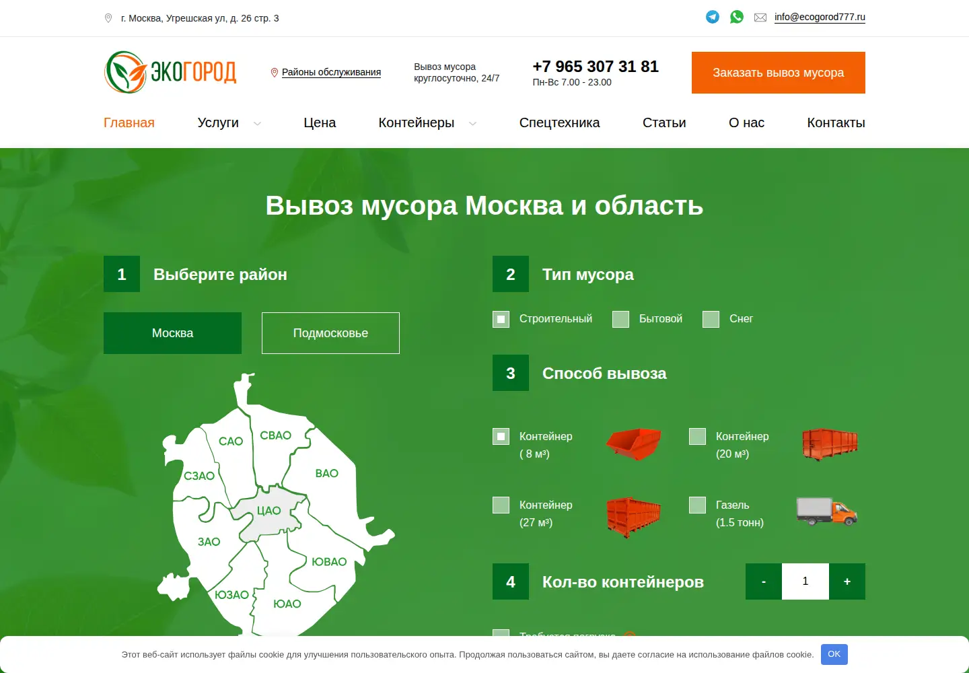Tick the Контейнер (8 м³) checkbox

click(x=501, y=437)
